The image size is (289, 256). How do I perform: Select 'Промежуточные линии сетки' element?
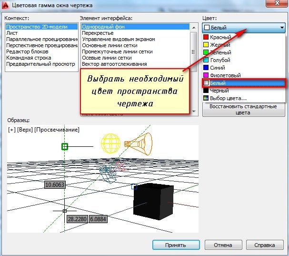[135, 51]
